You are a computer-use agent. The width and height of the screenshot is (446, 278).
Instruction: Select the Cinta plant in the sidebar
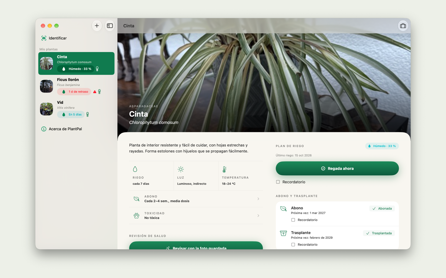tap(76, 63)
